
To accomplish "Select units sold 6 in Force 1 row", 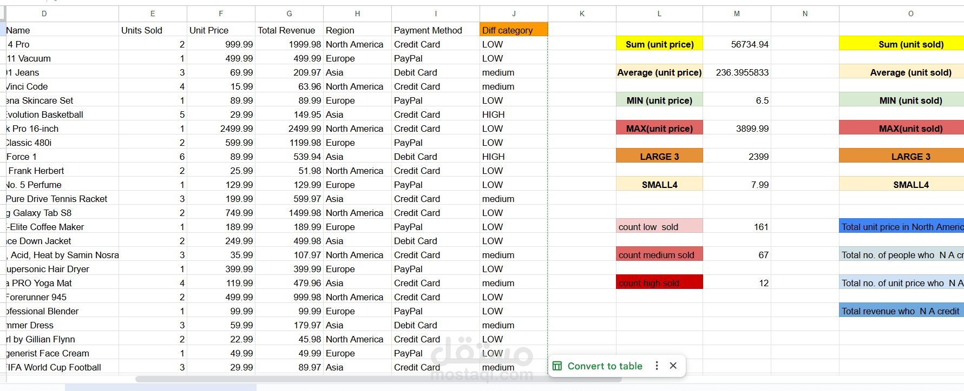I will [153, 157].
